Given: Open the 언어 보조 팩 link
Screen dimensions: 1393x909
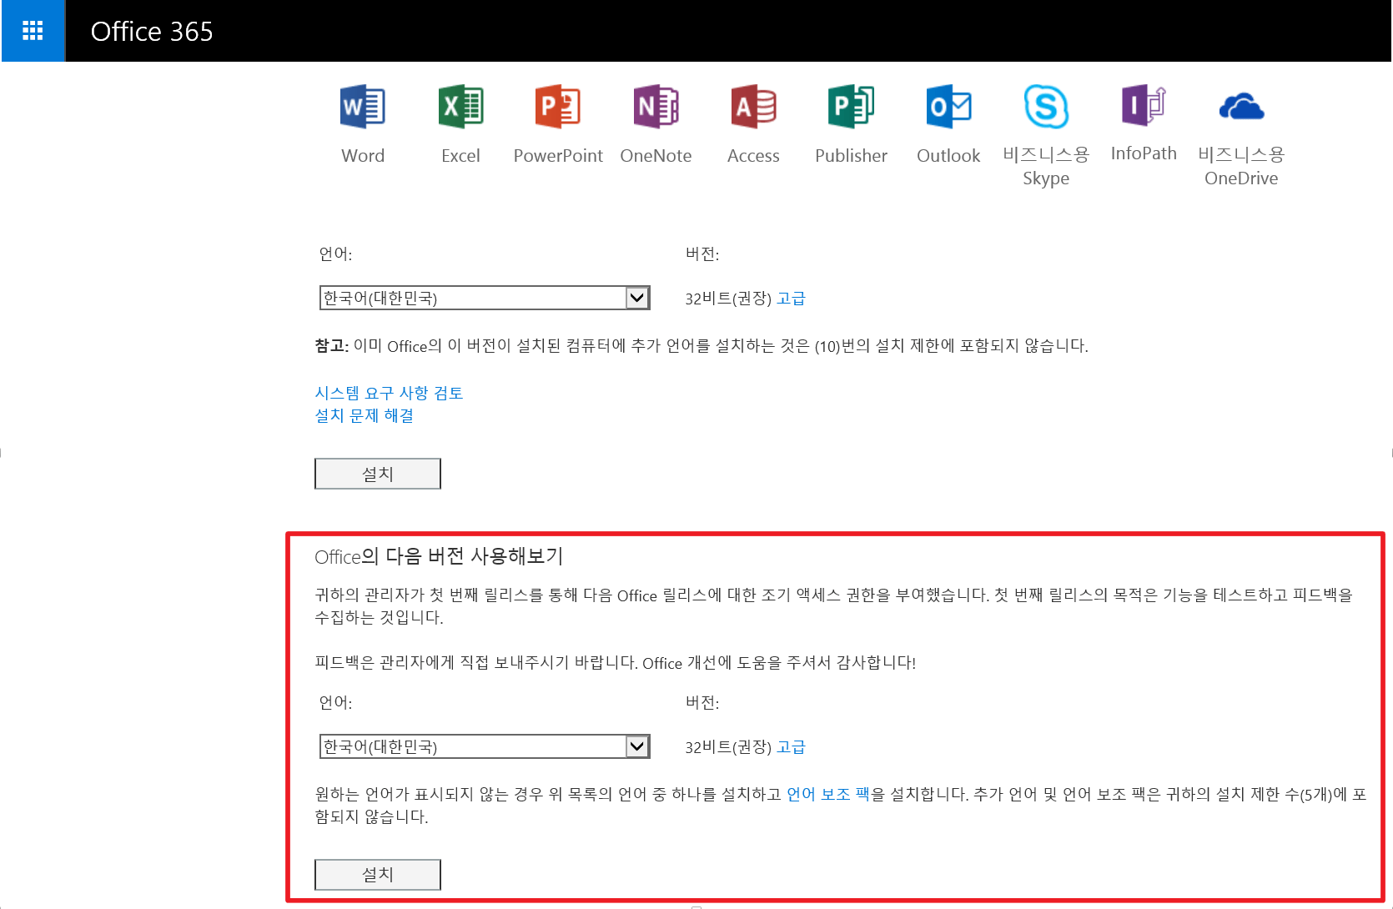Looking at the screenshot, I should [x=828, y=794].
